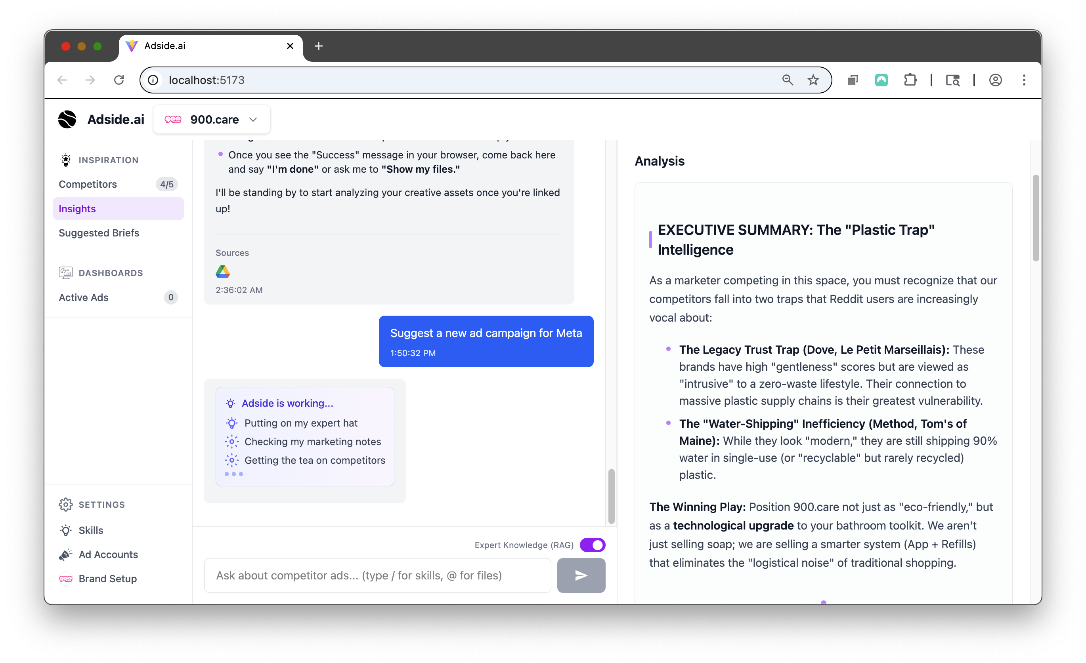Click 'The Legacy Trust Trap' bullet heading
Image resolution: width=1086 pixels, height=663 pixels.
(814, 349)
